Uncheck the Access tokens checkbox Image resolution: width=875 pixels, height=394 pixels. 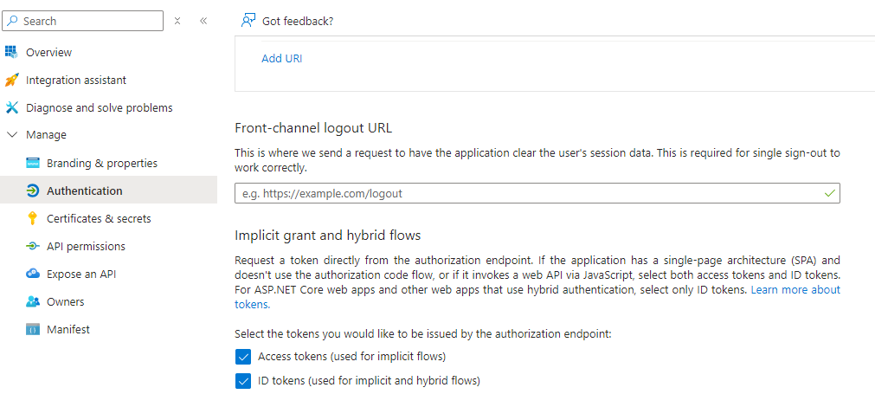coord(243,356)
